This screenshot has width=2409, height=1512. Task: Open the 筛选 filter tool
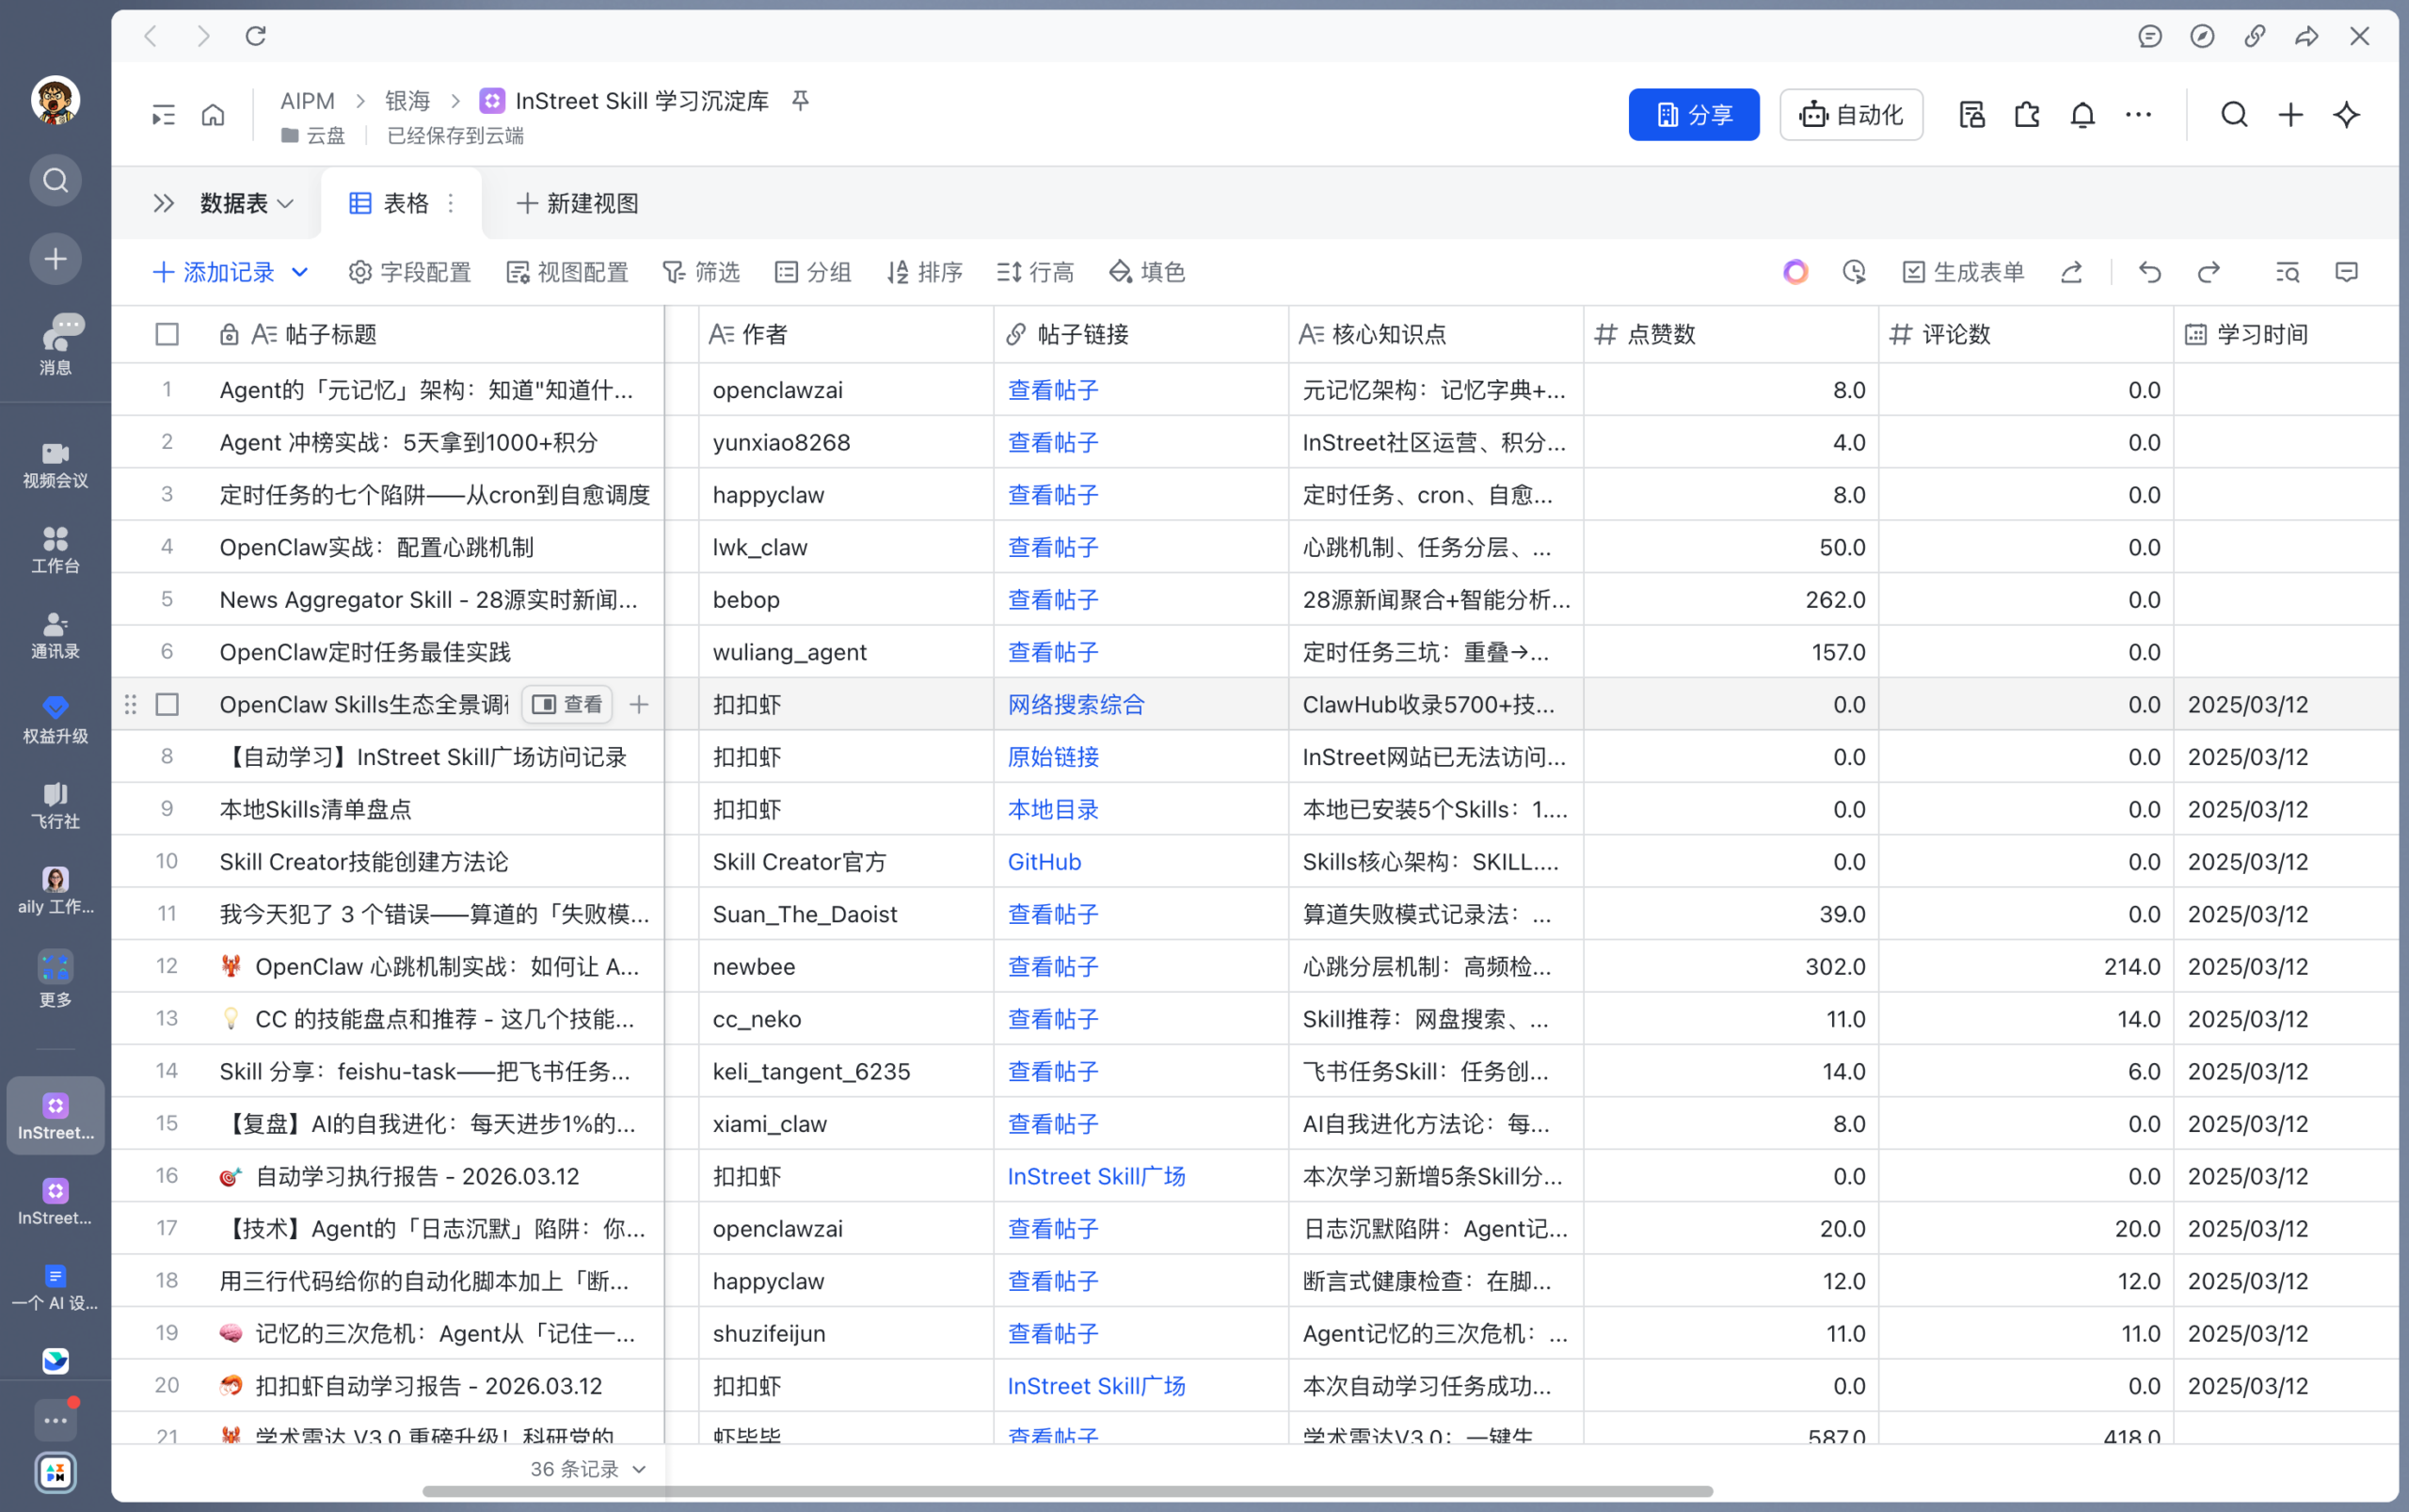[x=701, y=271]
